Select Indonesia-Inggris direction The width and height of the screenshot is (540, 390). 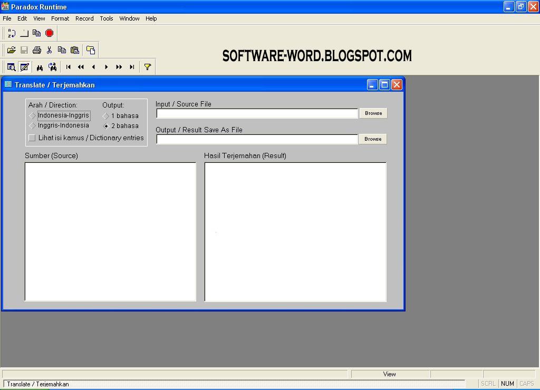(x=59, y=115)
